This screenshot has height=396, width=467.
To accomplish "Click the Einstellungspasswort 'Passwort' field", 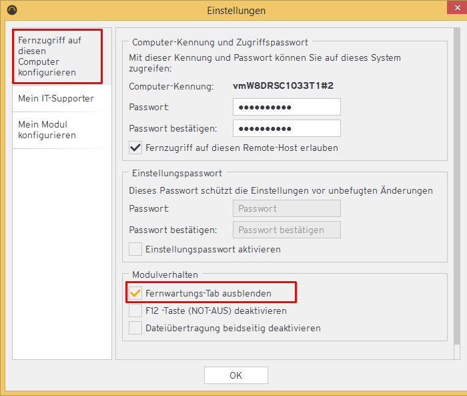I will (x=286, y=208).
